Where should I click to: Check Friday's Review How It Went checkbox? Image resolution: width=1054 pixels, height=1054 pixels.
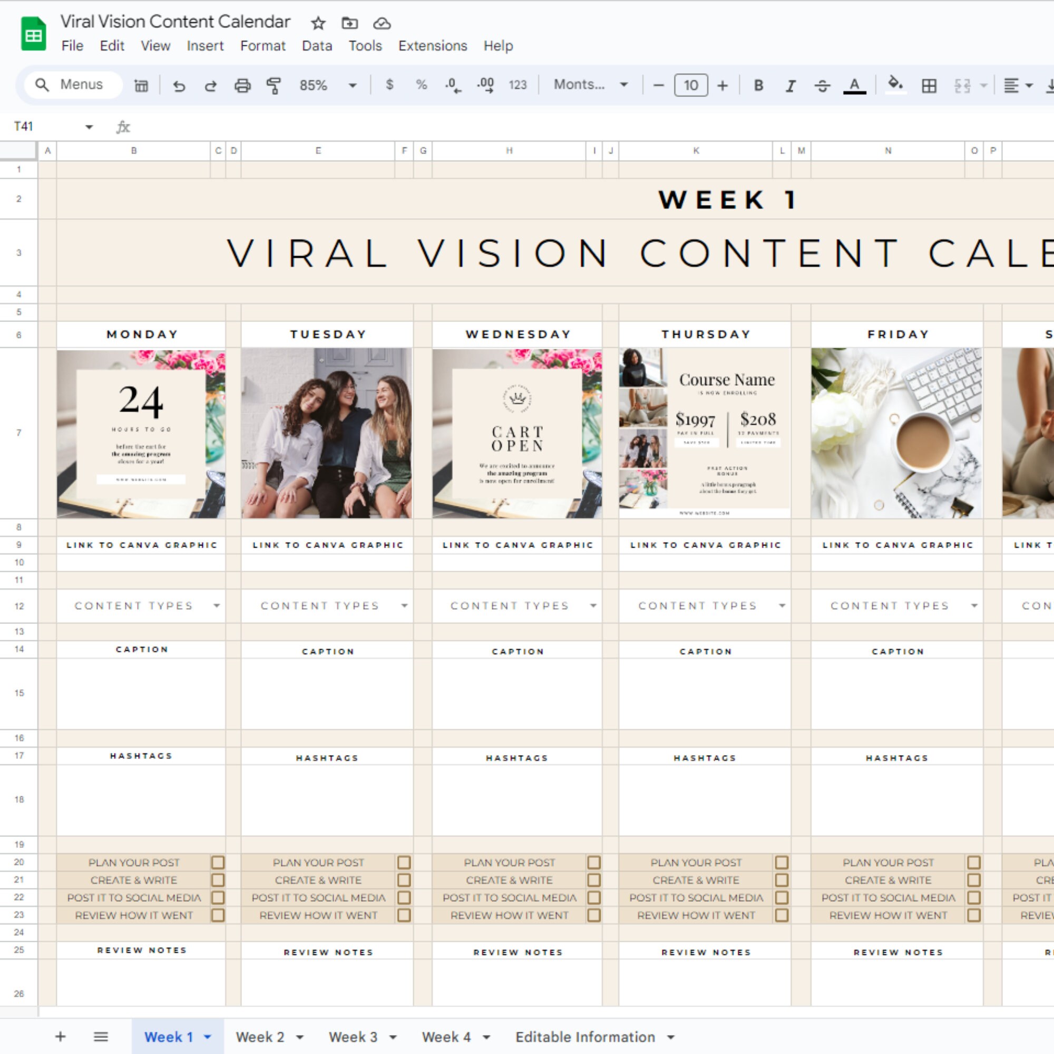(x=973, y=915)
